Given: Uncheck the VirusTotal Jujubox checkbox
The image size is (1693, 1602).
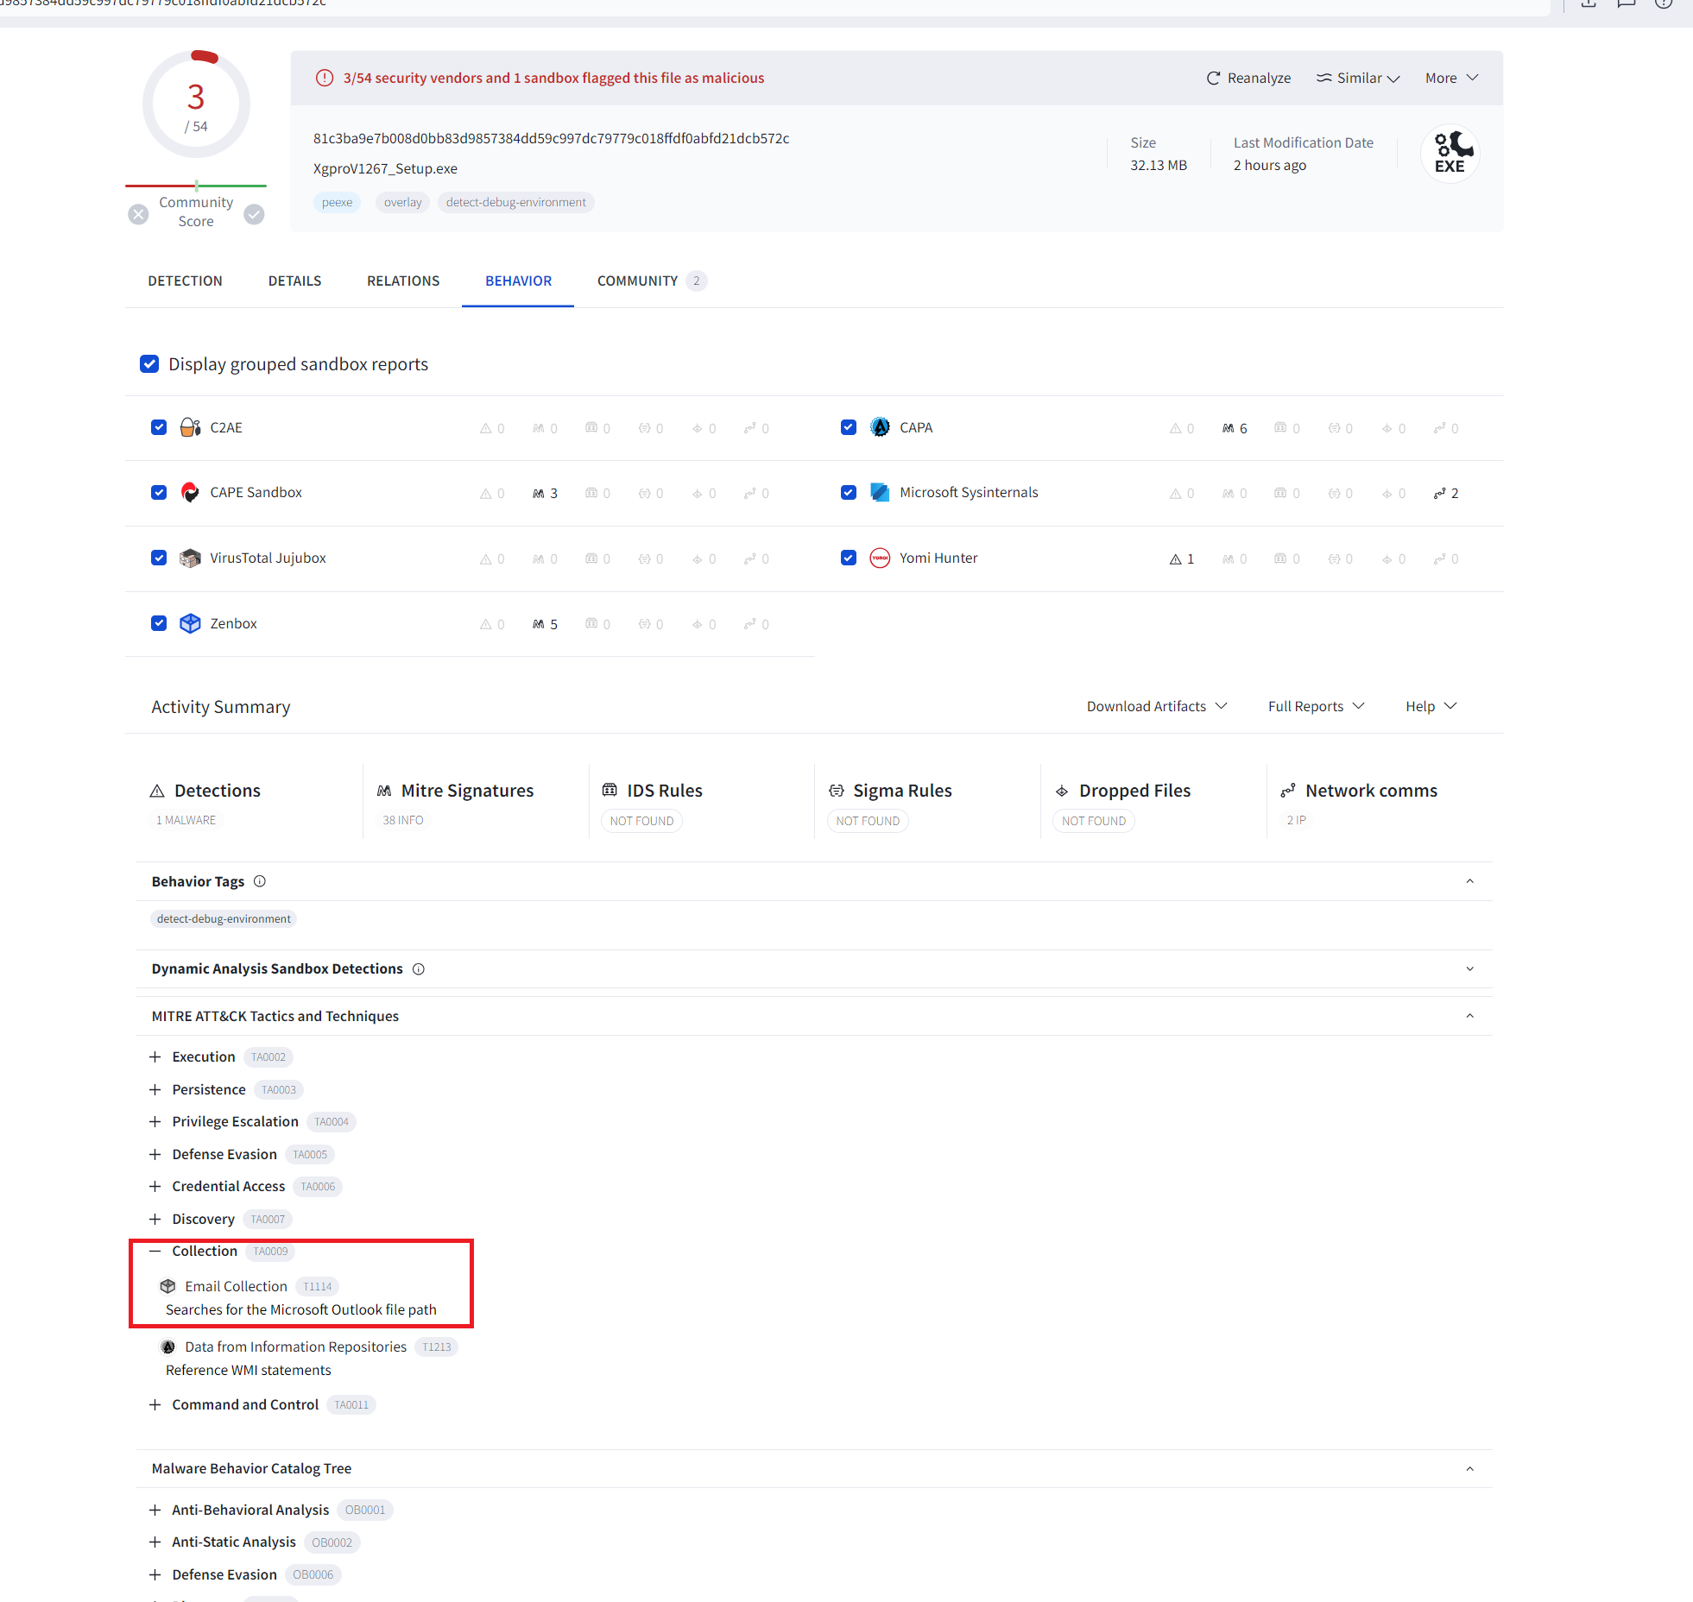Looking at the screenshot, I should point(159,558).
